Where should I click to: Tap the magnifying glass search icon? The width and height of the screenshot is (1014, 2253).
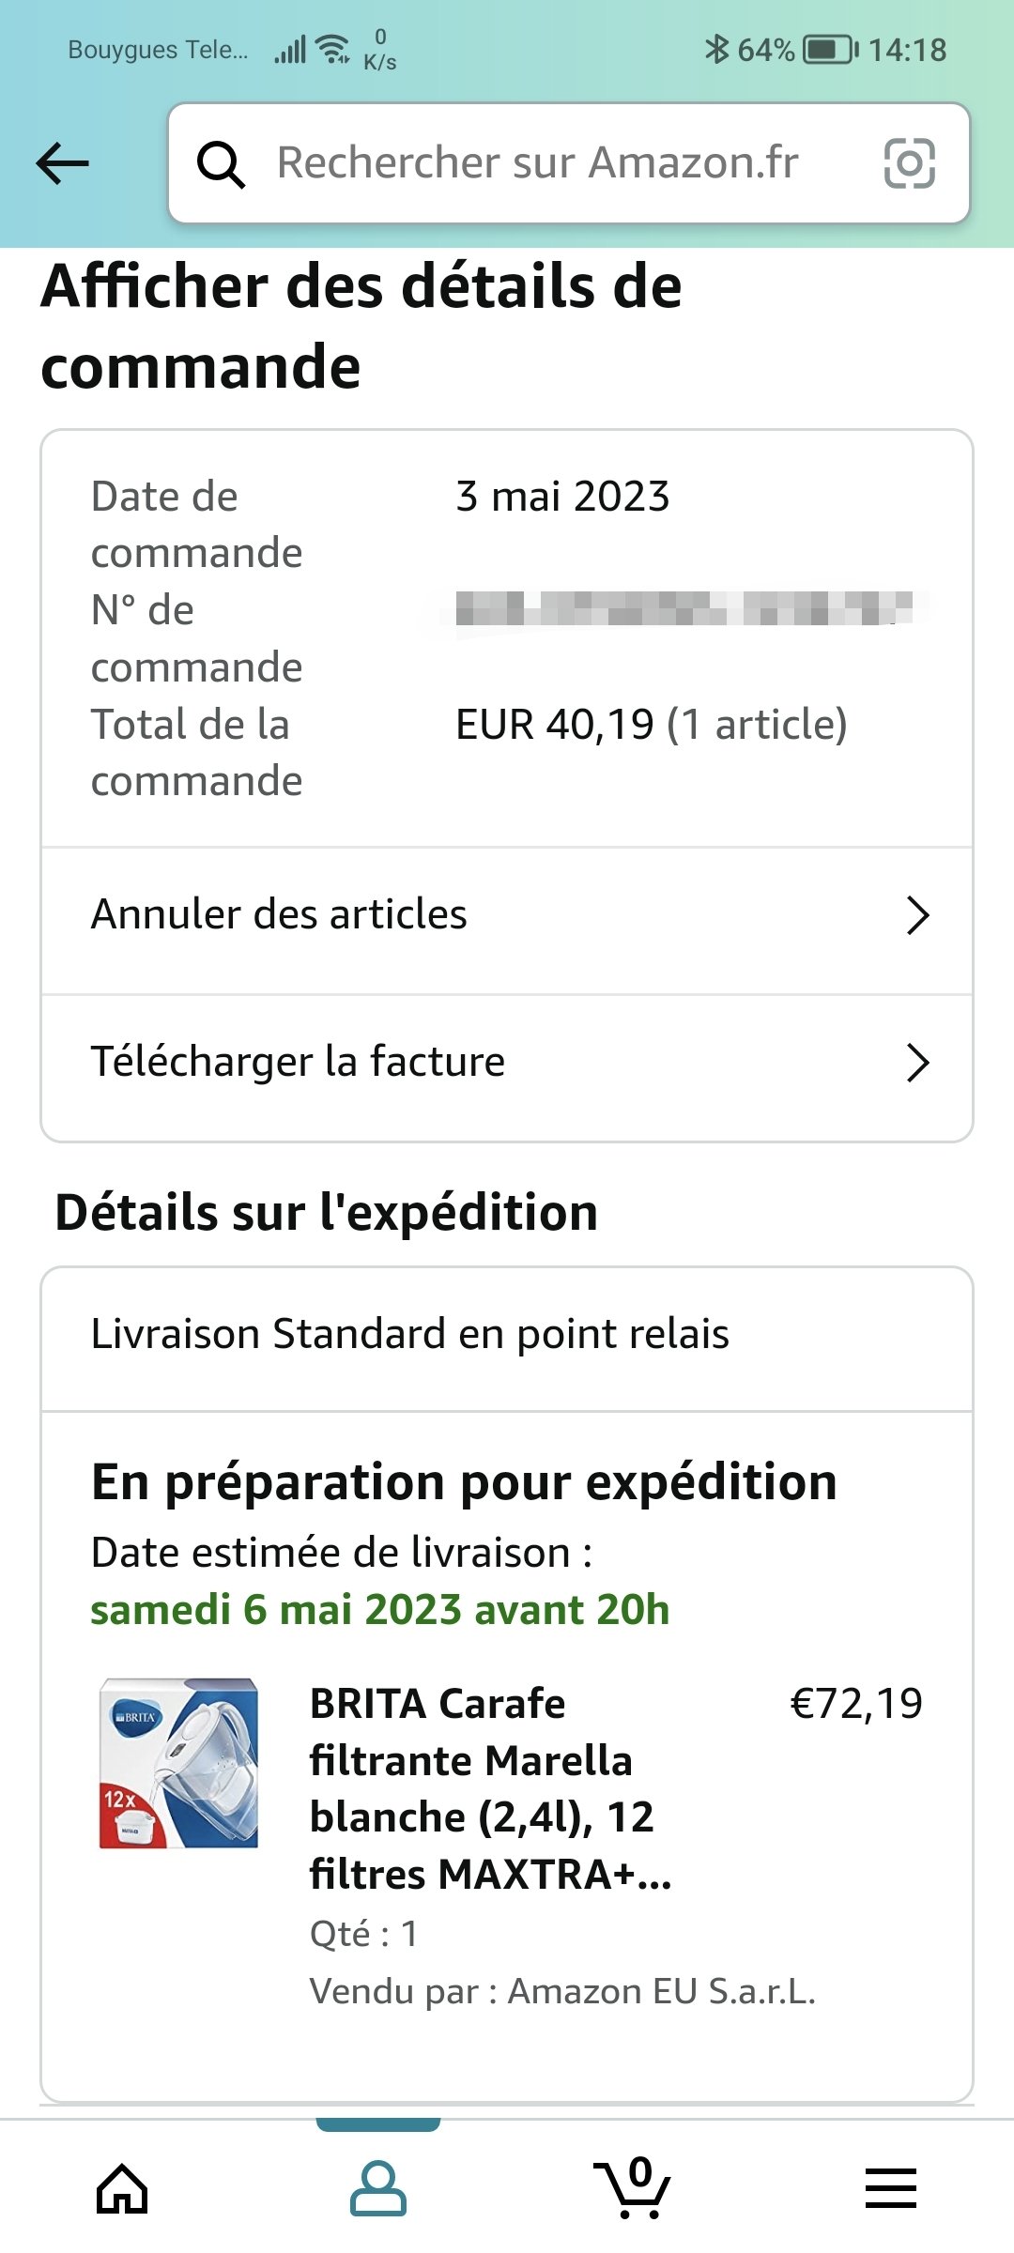pyautogui.click(x=221, y=164)
